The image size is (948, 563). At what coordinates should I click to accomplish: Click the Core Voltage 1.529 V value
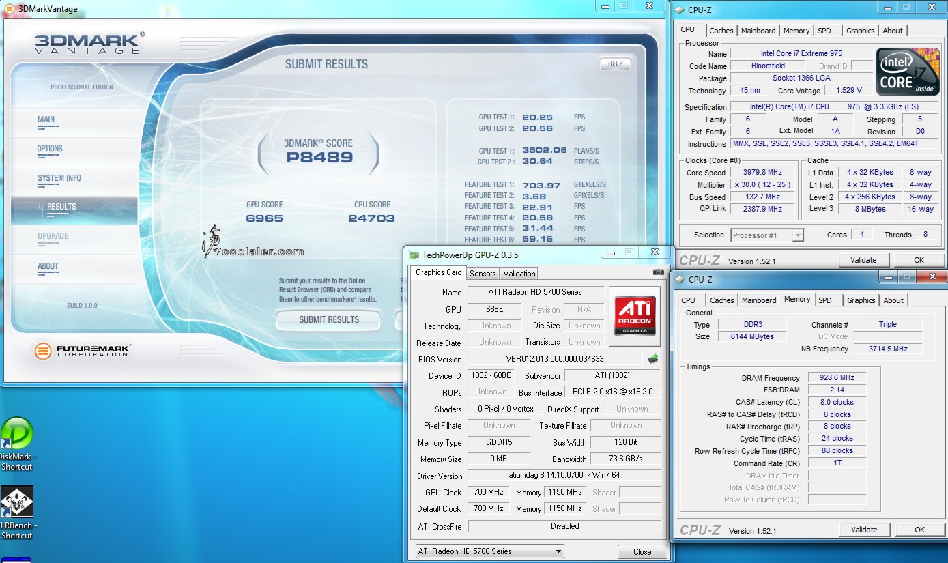pos(848,90)
